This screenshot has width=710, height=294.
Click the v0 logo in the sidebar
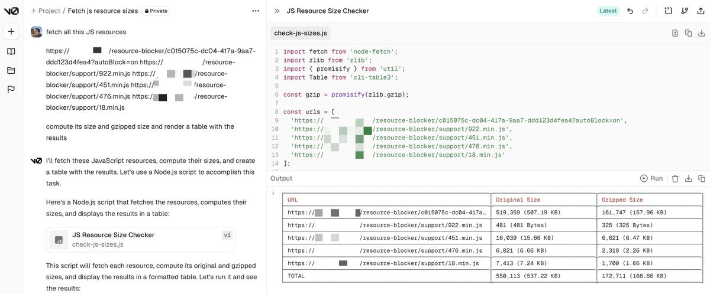(11, 11)
